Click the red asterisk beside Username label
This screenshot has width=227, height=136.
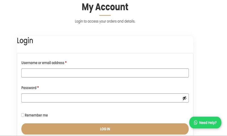[66, 62]
